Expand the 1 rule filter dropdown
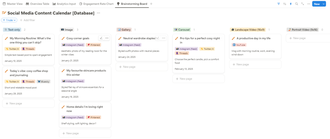330x139 pixels. (x=9, y=20)
